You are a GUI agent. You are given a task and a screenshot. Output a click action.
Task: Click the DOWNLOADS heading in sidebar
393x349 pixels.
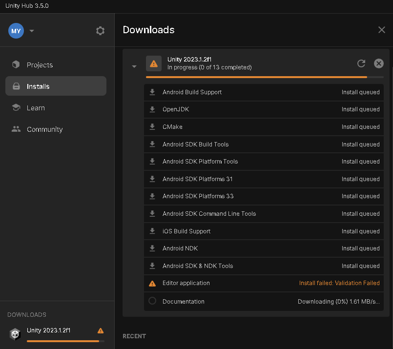(27, 315)
